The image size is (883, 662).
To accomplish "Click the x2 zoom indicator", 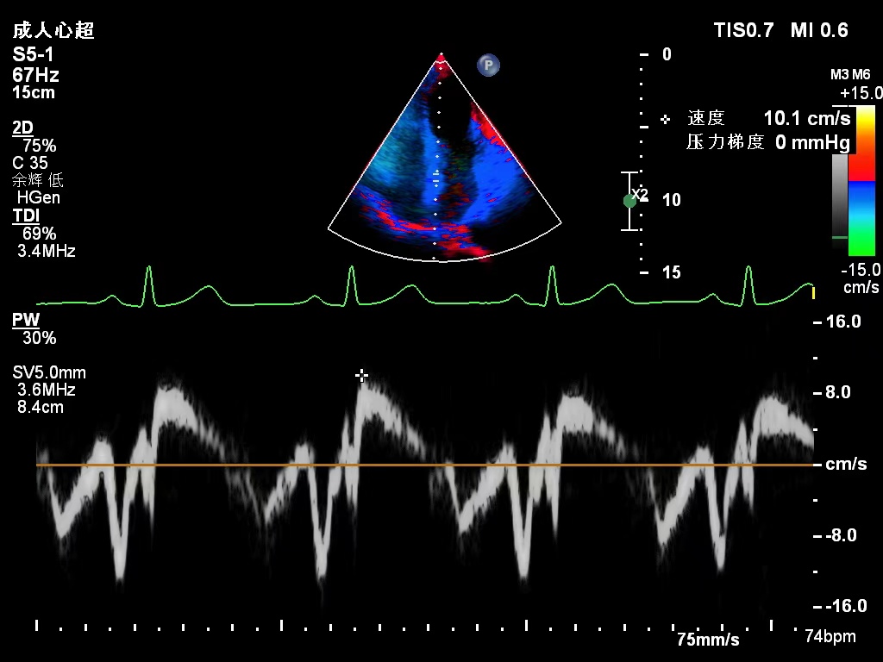I will click(x=640, y=194).
